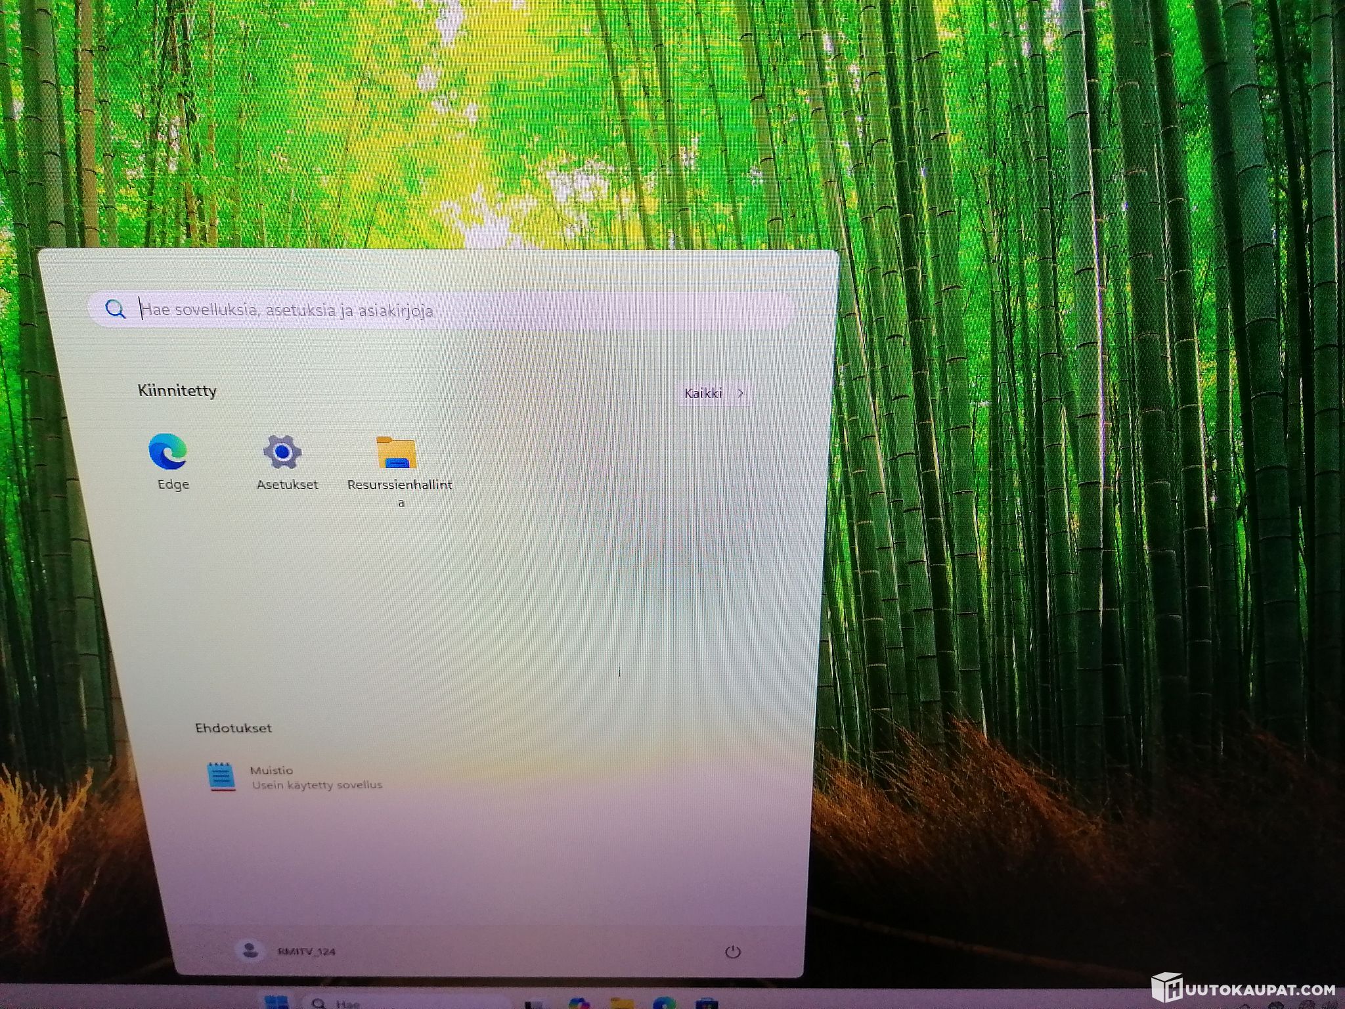Screen dimensions: 1345x1009
Task: Launch Resurssienhallinta file explorer
Action: coord(396,453)
